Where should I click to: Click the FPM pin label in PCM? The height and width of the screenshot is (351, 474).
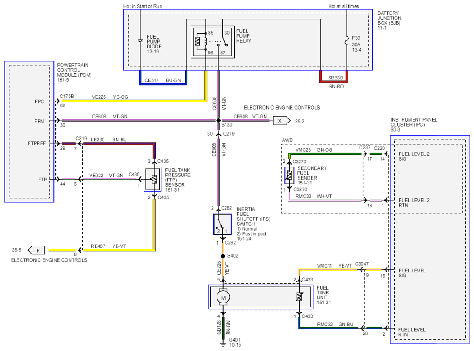[x=39, y=122]
